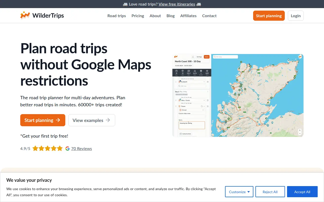The image size is (324, 202).
Task: Click the Google logo beside reviews
Action: 67,148
